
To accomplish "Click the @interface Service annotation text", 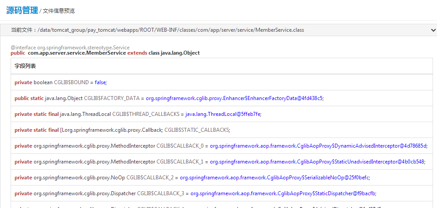I will (70, 47).
